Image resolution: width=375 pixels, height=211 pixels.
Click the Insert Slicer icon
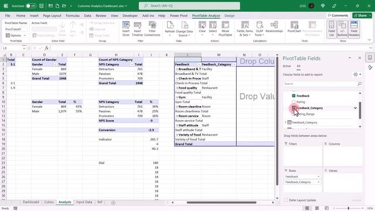[126, 29]
